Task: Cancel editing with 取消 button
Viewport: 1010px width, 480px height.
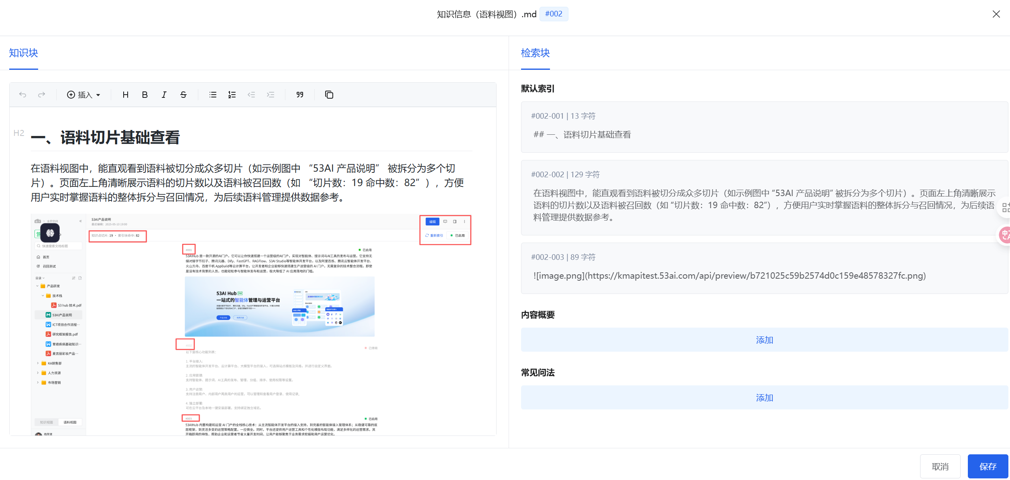Action: click(x=940, y=466)
